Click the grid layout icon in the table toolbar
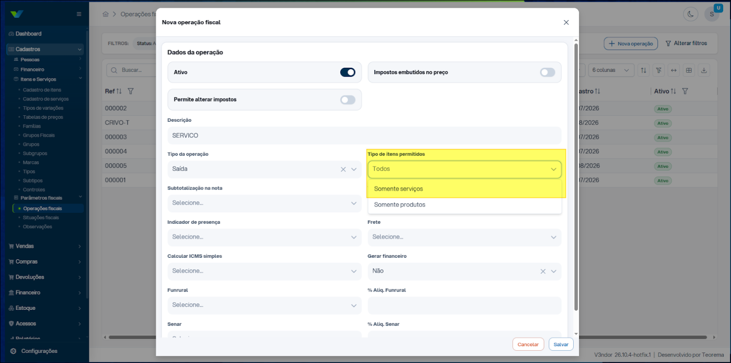Screen dimensions: 731x363 pyautogui.click(x=689, y=70)
